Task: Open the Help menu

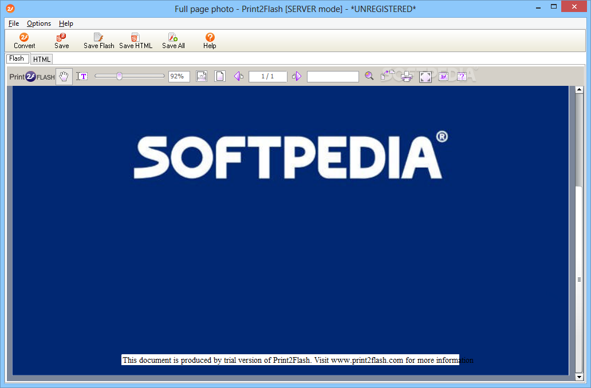Action: coord(66,23)
